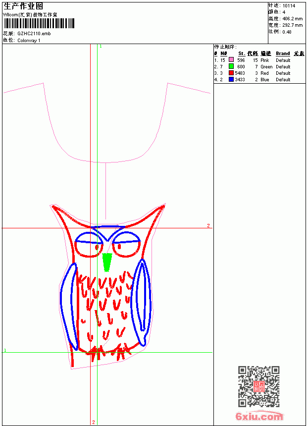Click the pink color swatch in stop sequence
This screenshot has width=307, height=426.
(231, 60)
